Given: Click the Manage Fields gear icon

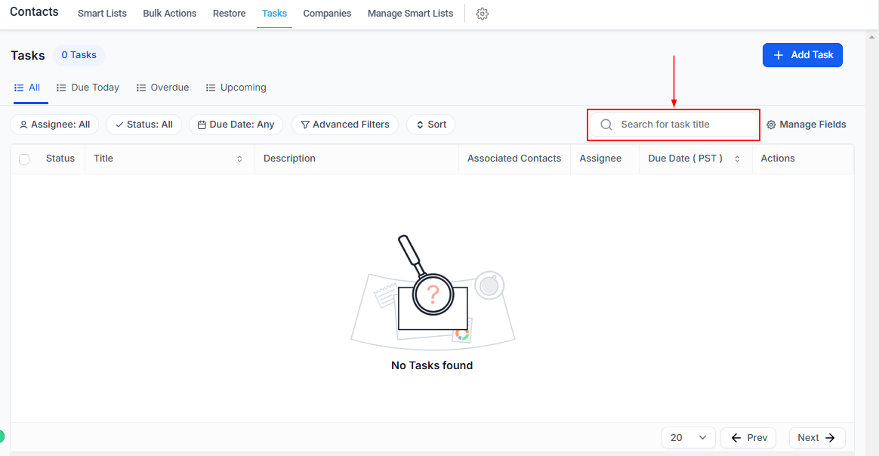Looking at the screenshot, I should [771, 125].
